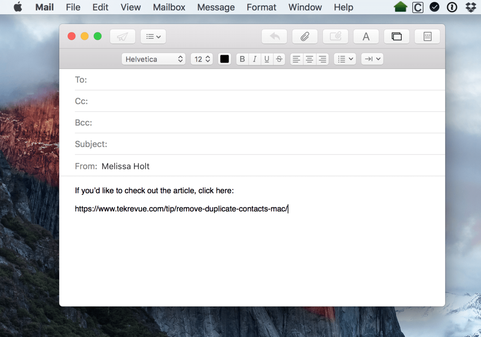Open the Help menu
This screenshot has width=481, height=337.
coord(343,7)
